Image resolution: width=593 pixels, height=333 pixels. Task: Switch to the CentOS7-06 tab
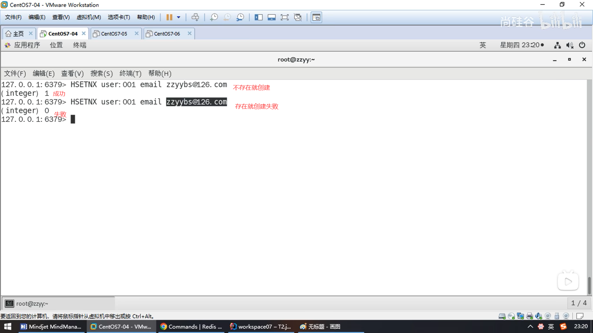[x=167, y=34]
